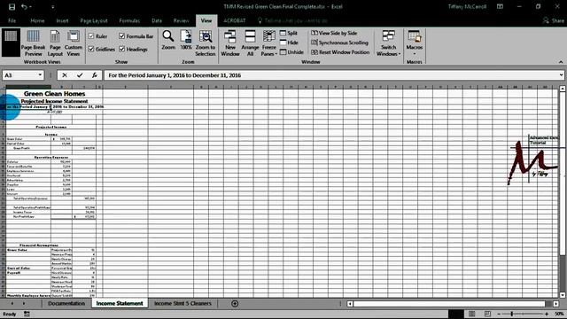Click the Tell me what you want search

click(292, 20)
